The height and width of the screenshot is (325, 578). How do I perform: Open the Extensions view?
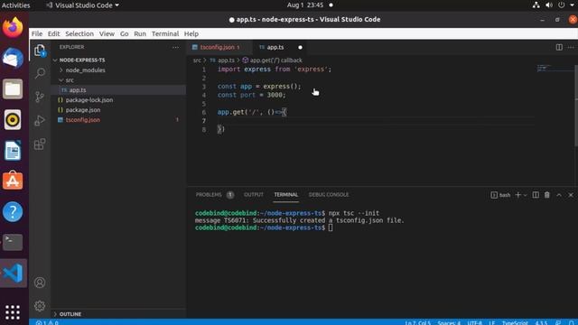[40, 144]
